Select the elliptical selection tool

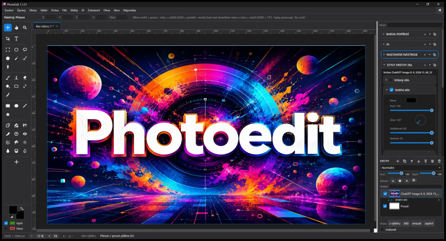click(17, 50)
